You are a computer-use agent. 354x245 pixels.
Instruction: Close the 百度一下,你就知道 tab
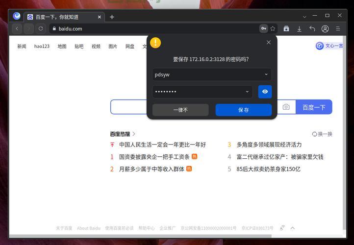coord(100,17)
